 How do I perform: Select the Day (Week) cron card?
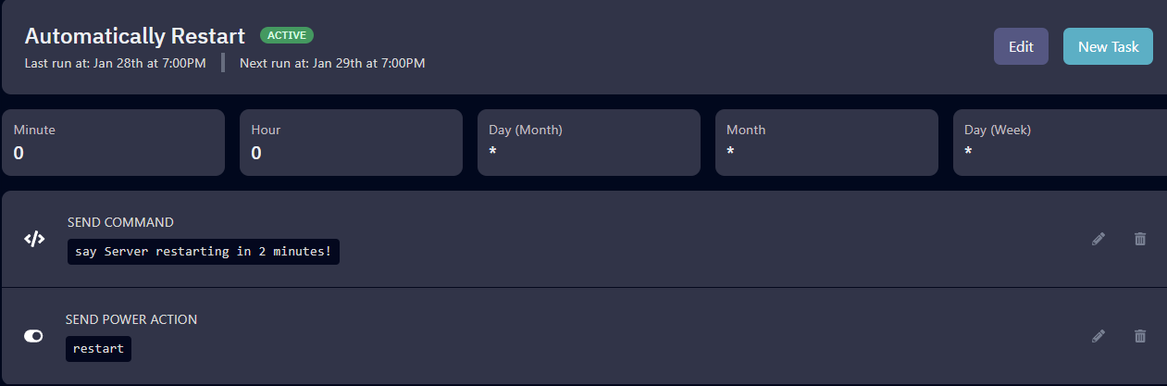(x=1060, y=143)
